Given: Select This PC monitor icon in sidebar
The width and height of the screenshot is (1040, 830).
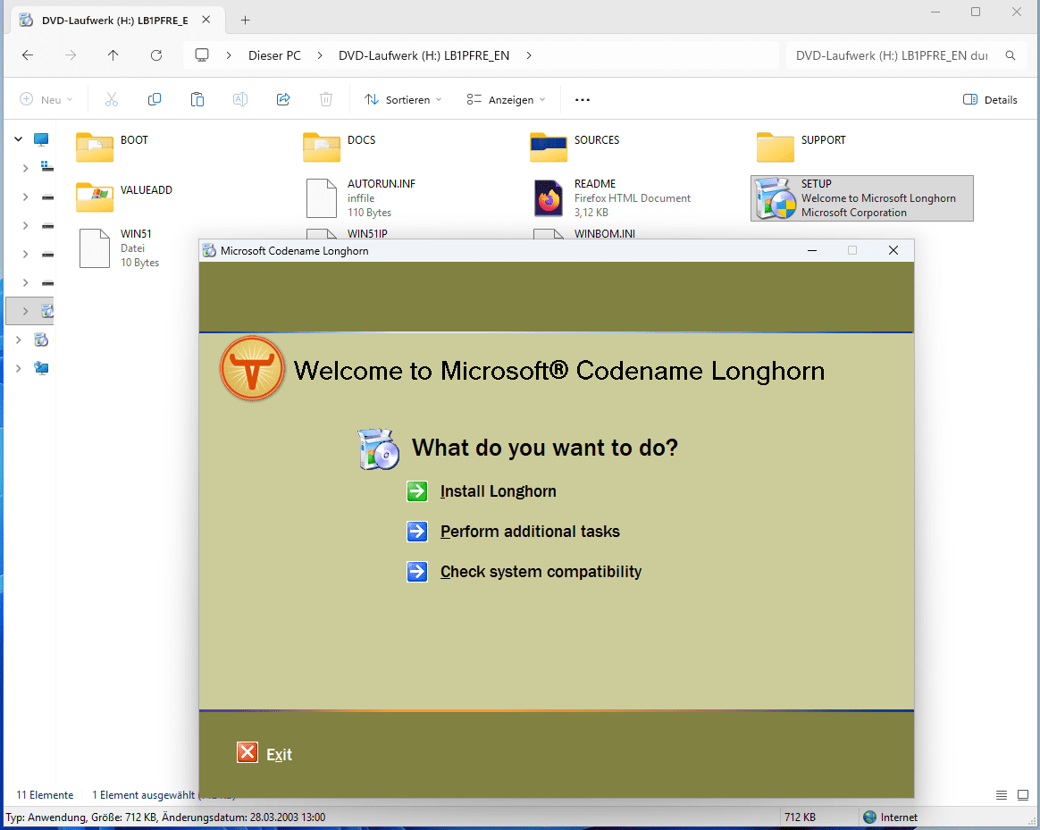Looking at the screenshot, I should [x=41, y=139].
